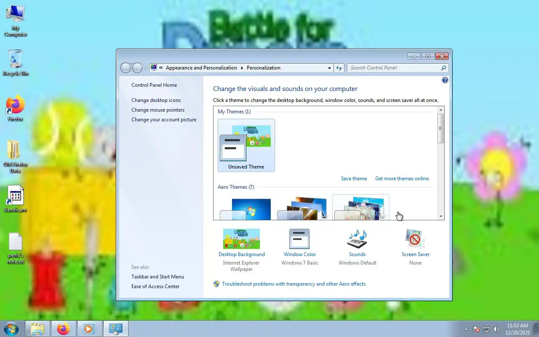Viewport: 539px width, 337px height.
Task: Click Troubleshoot problems with transparency link
Action: tap(294, 284)
